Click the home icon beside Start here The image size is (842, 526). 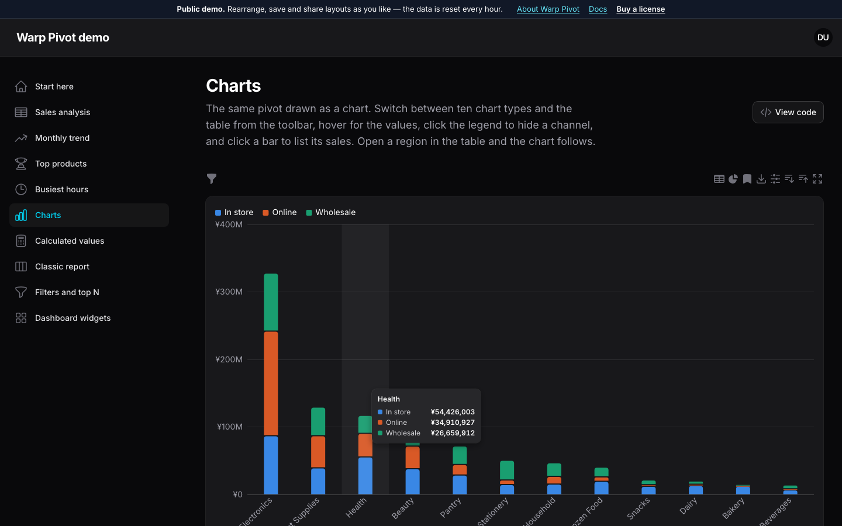[21, 86]
